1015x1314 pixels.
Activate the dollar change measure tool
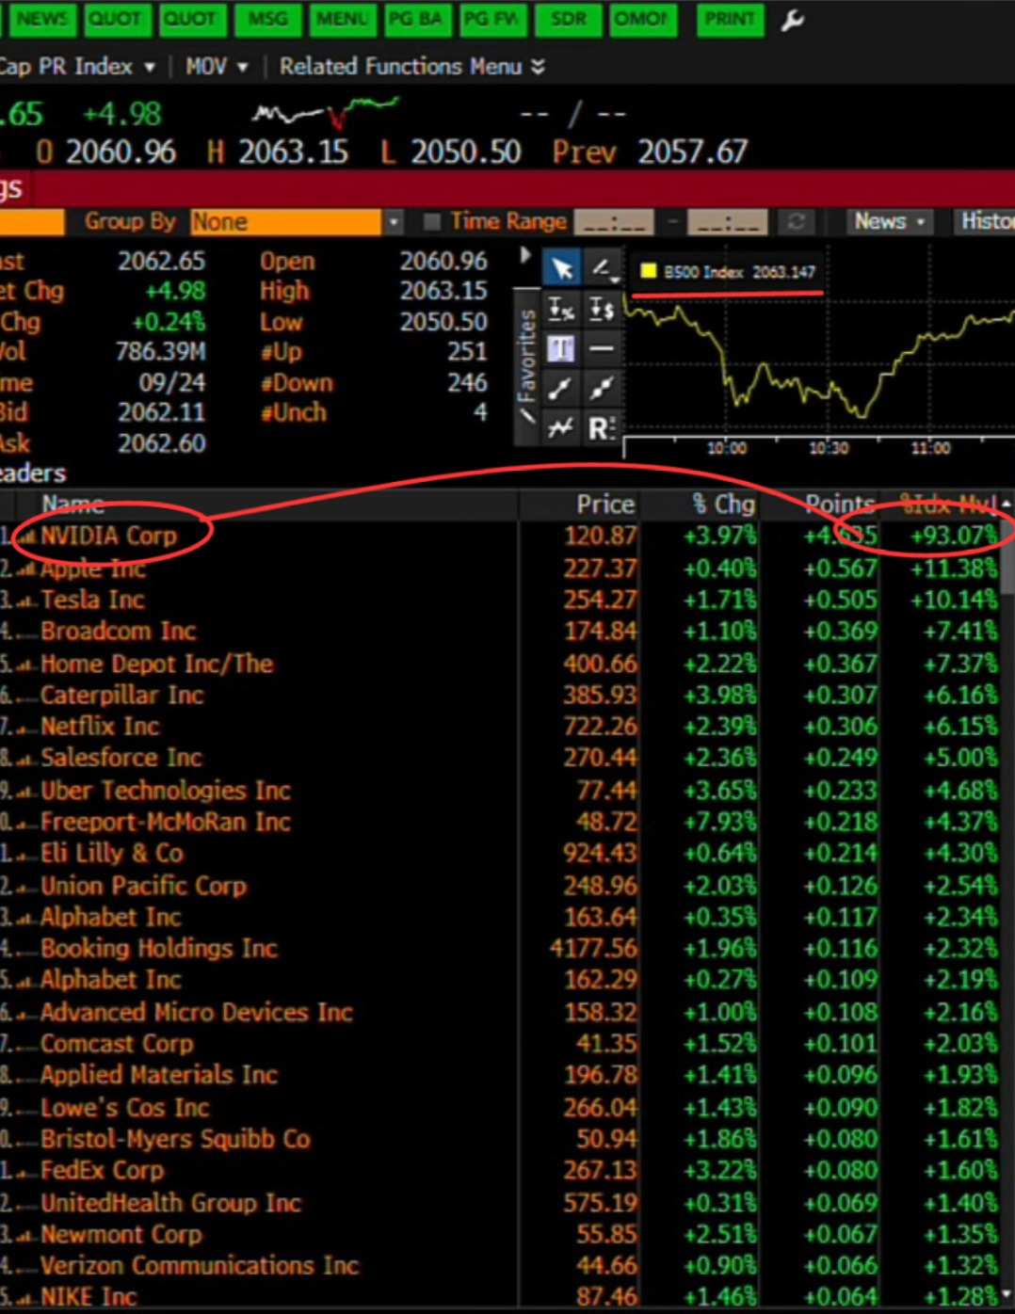(x=602, y=309)
